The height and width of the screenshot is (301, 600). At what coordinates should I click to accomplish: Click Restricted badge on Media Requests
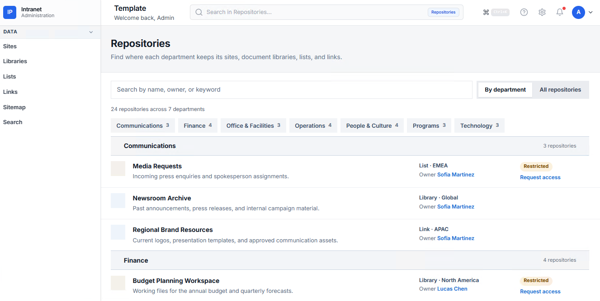click(x=536, y=166)
